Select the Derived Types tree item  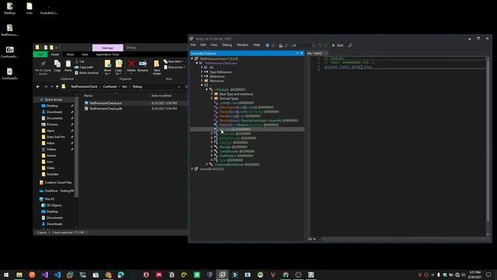pos(229,99)
